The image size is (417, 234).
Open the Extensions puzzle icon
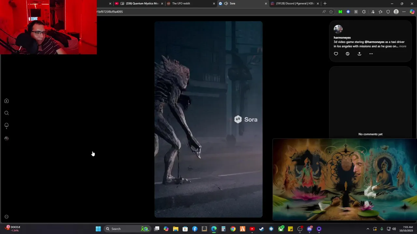click(364, 12)
